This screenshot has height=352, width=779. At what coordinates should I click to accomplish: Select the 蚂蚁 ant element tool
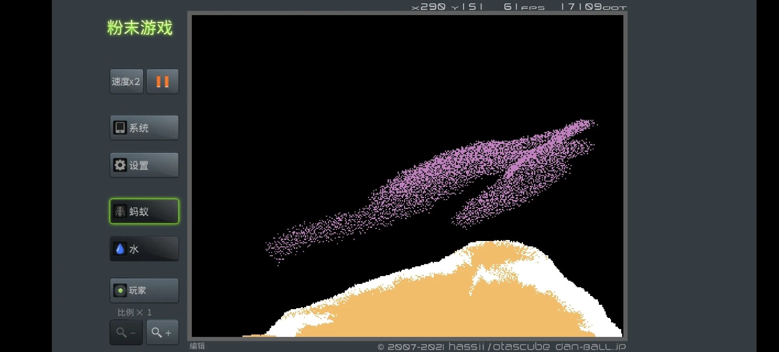click(x=144, y=211)
